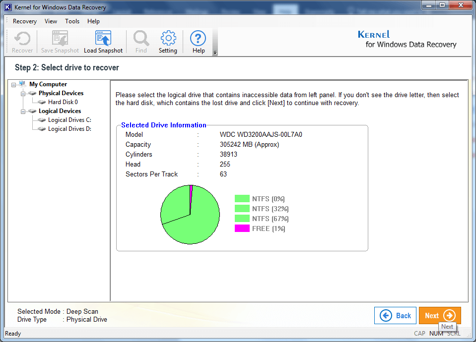Click the NTFS [32%] legend swatch
476x342 pixels.
(x=242, y=209)
